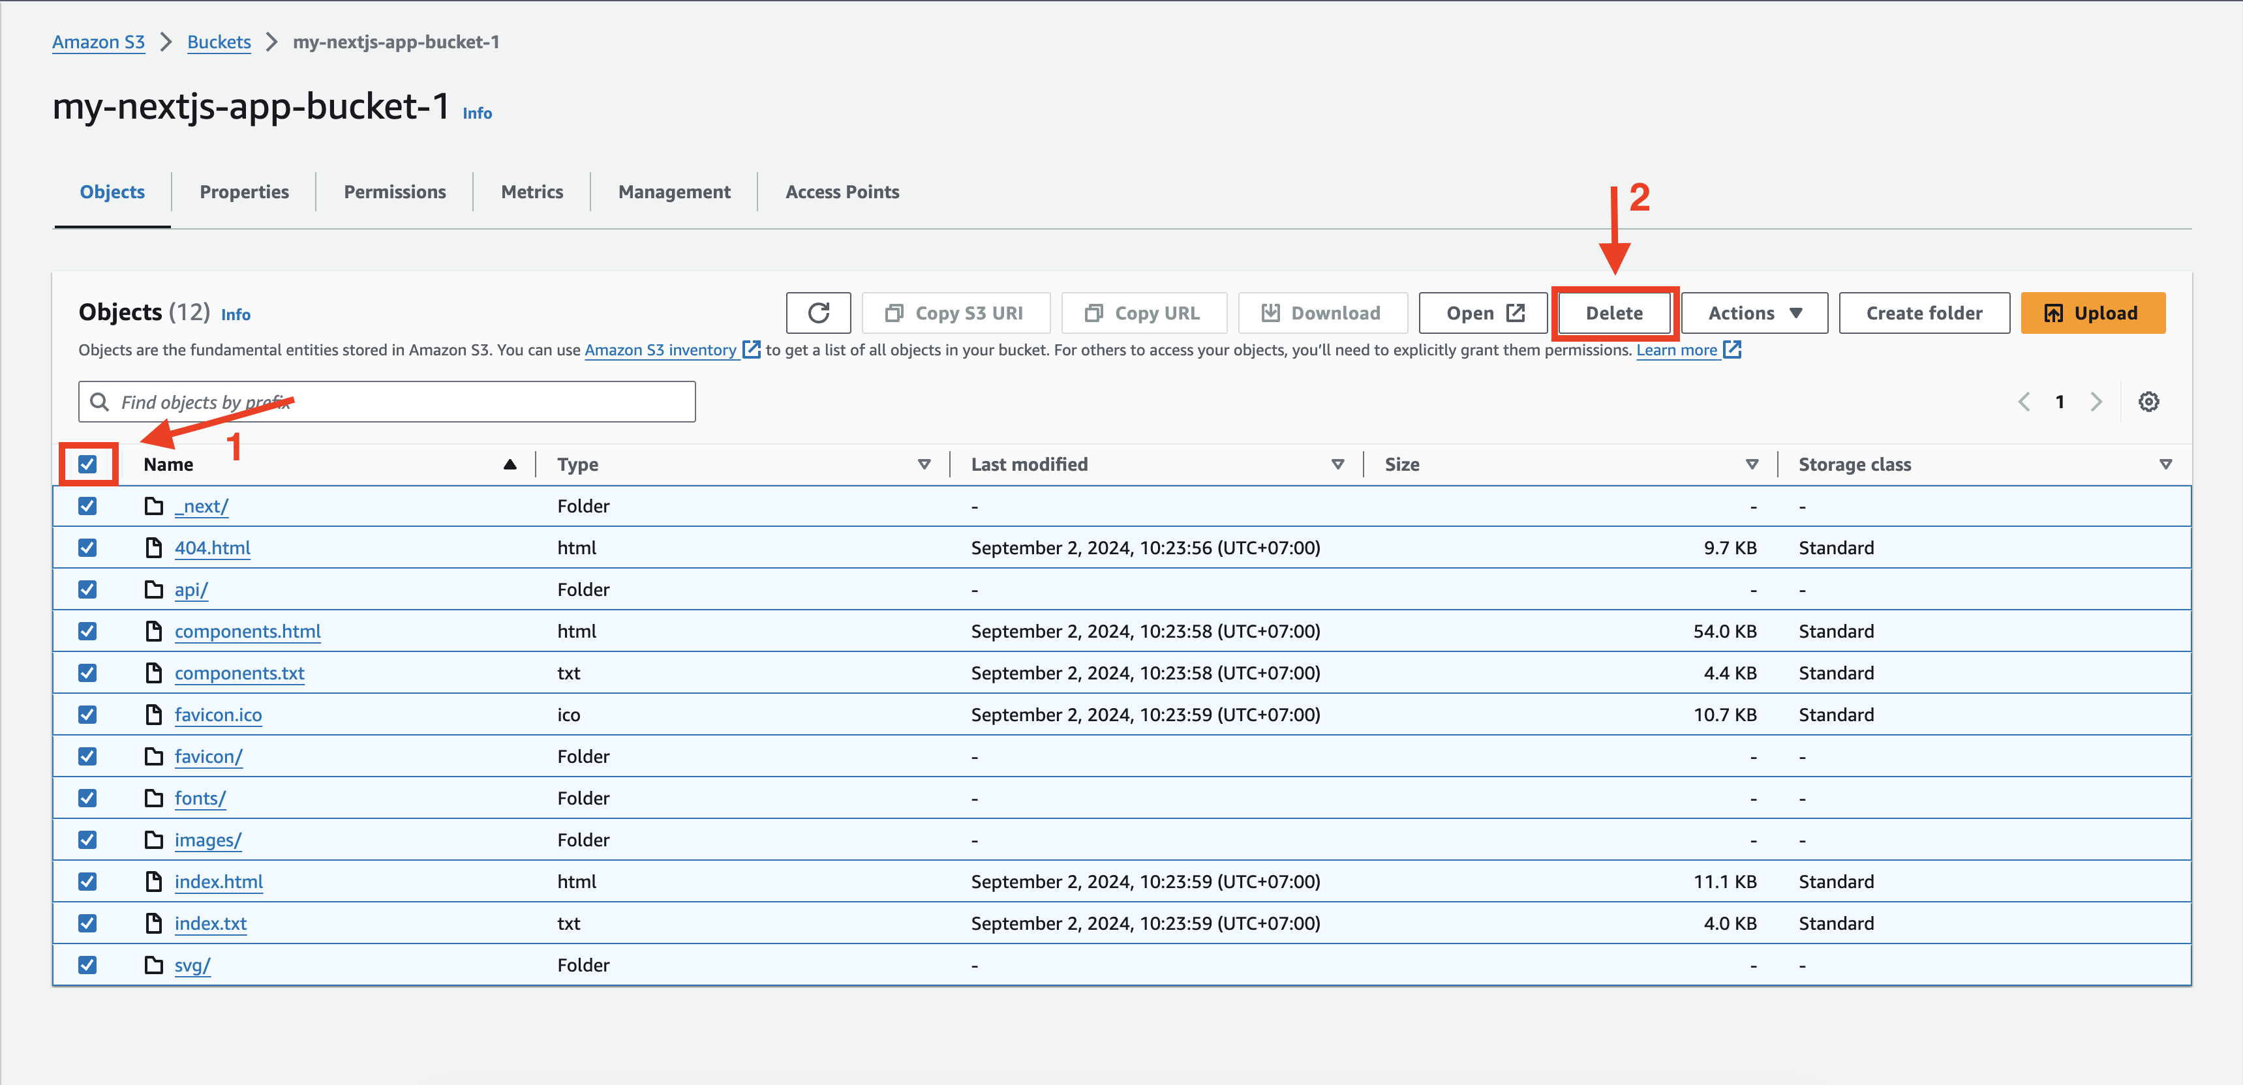Click file icon beside favicon.ico
The height and width of the screenshot is (1085, 2243).
[154, 715]
